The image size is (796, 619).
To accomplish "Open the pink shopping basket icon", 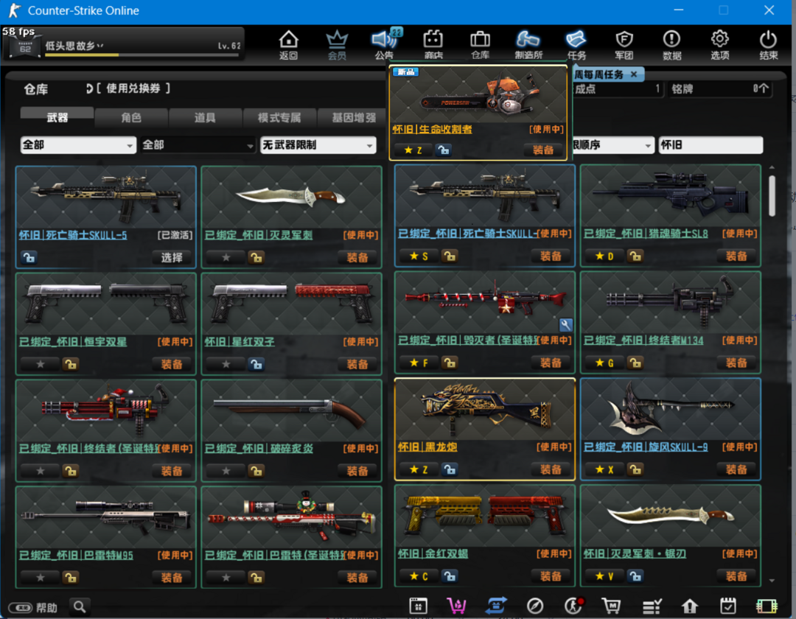I will pos(456,606).
